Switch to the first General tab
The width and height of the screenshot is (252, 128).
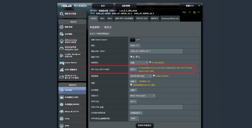click(93, 19)
